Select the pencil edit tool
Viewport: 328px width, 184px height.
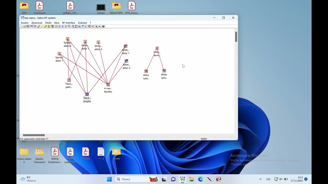39,26
